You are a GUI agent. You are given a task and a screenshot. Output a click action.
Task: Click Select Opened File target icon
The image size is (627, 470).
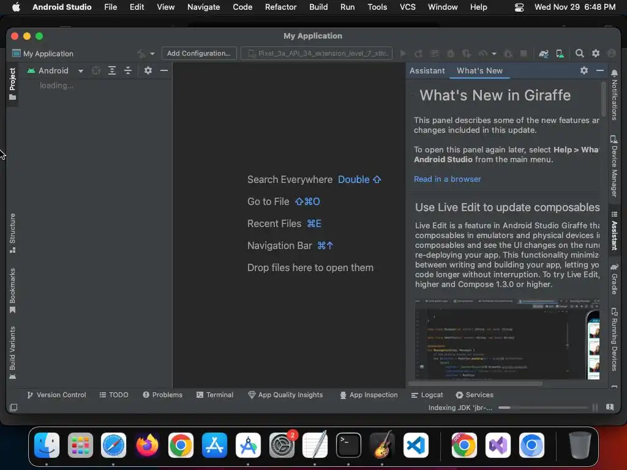(x=96, y=71)
